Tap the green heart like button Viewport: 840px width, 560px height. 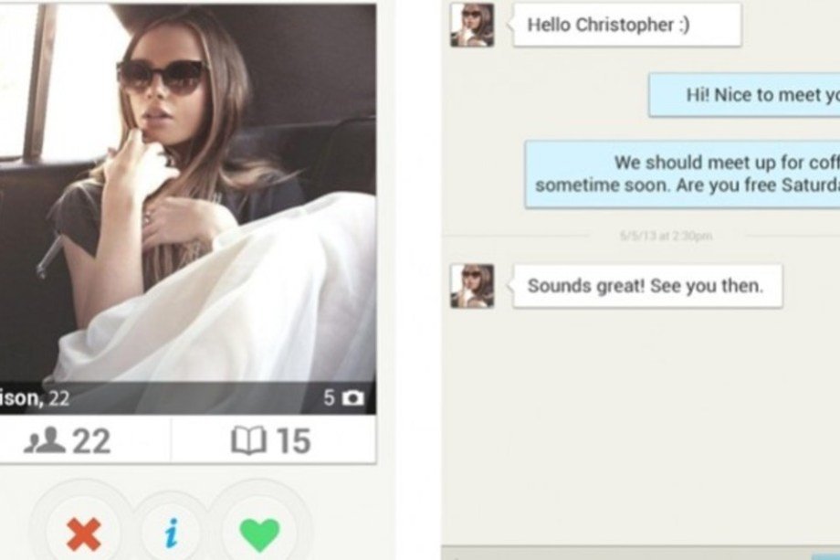(x=260, y=534)
